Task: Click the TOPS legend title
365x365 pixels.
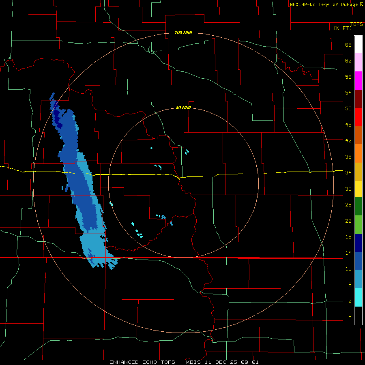Action: point(356,24)
